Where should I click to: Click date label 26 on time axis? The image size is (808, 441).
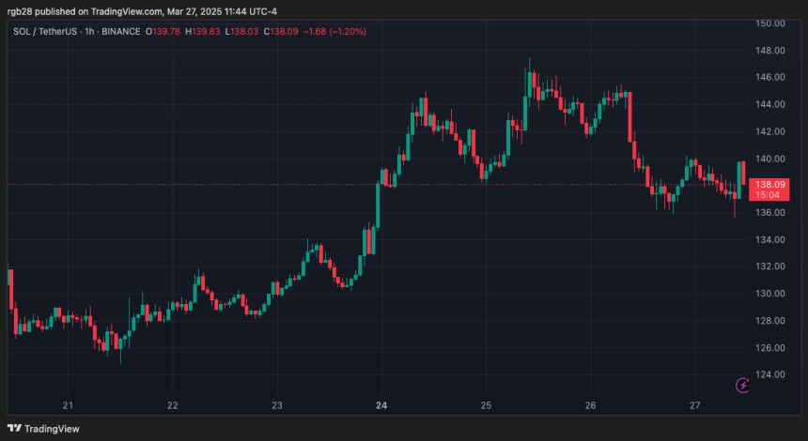(591, 405)
